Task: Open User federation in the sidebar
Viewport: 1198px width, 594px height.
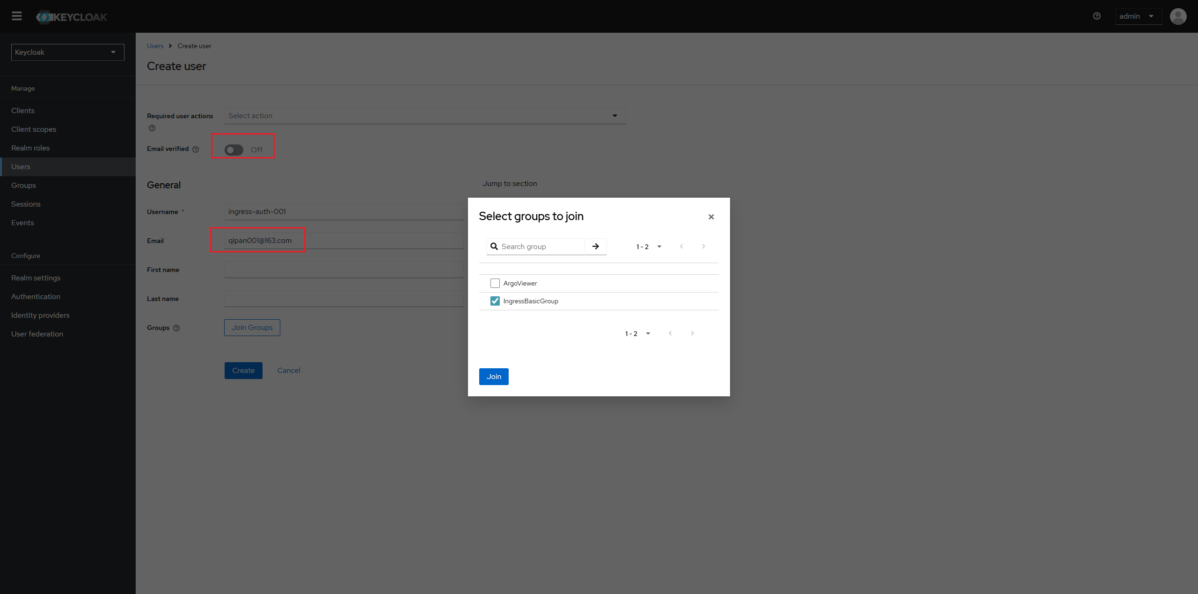Action: click(x=68, y=334)
